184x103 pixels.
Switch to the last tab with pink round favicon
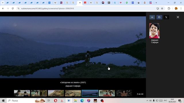coord(151,3)
